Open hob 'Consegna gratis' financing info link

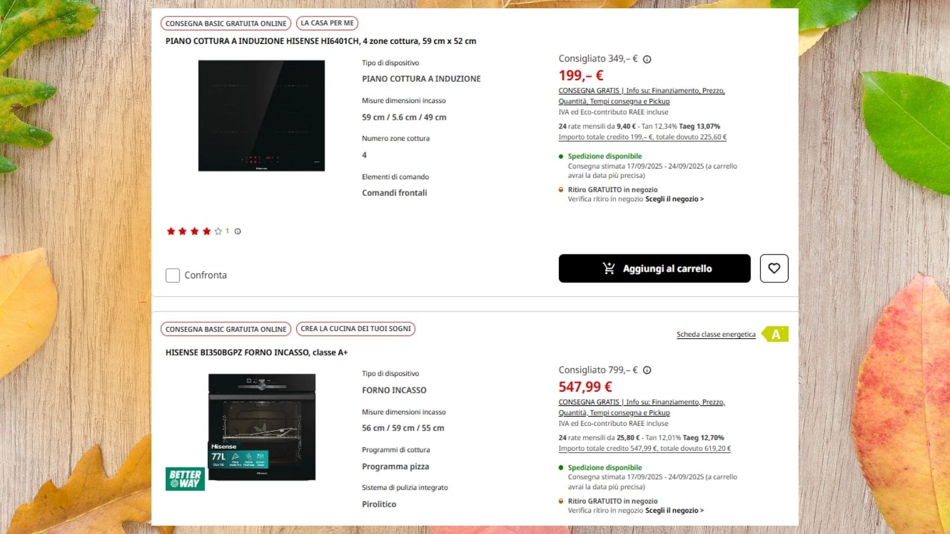tap(641, 91)
